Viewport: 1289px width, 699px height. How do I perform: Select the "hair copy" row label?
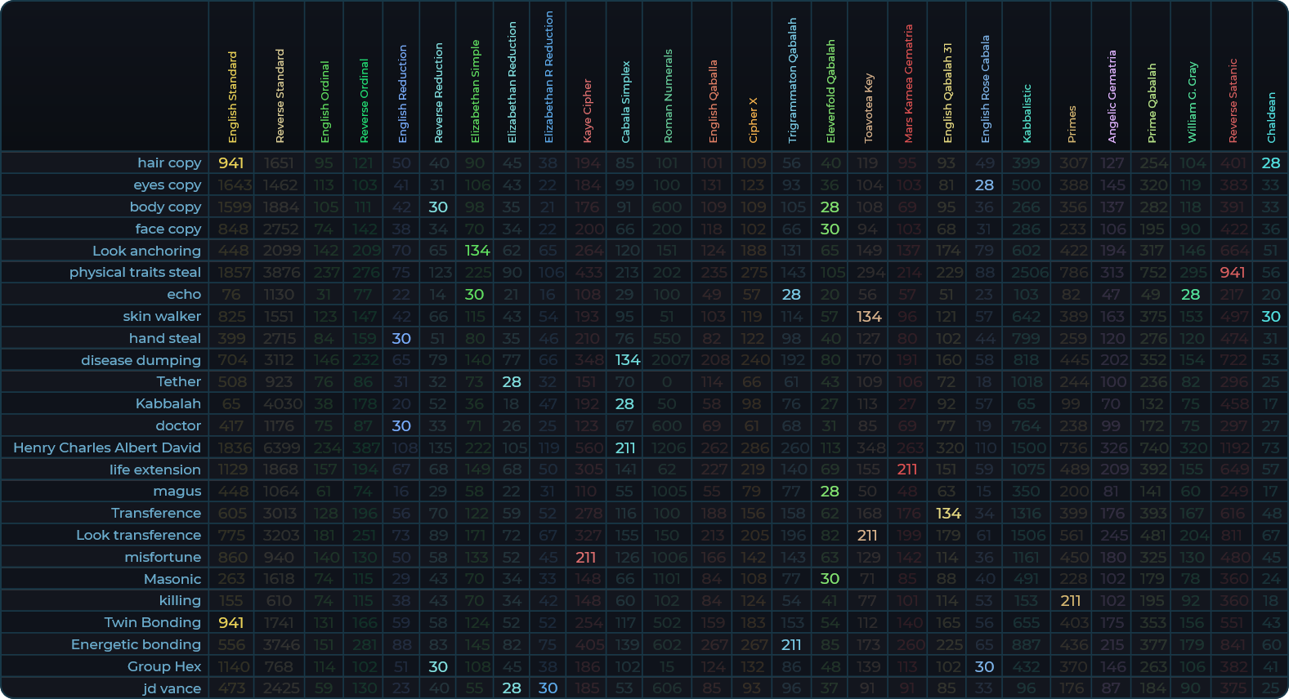[x=169, y=163]
